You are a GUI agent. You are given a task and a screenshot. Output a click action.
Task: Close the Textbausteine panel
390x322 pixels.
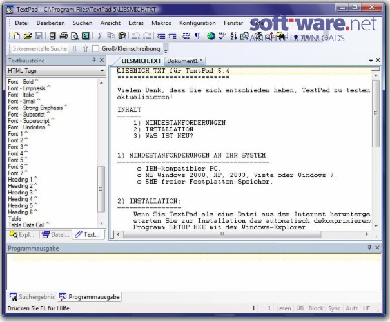102,60
